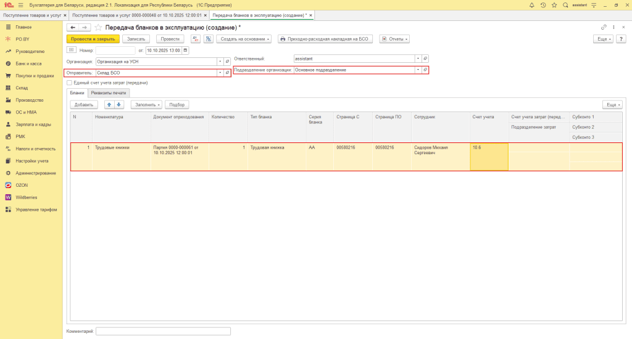Open the history clock icon
The image size is (632, 339).
[543, 5]
